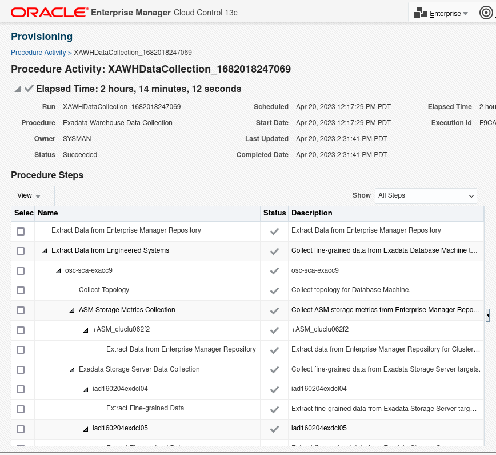Check the Extract Fine-grained Data row checkbox

tap(21, 409)
